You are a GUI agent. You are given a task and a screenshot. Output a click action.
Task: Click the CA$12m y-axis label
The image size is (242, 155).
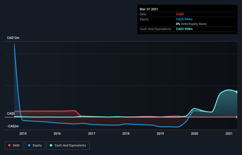pos(13,38)
